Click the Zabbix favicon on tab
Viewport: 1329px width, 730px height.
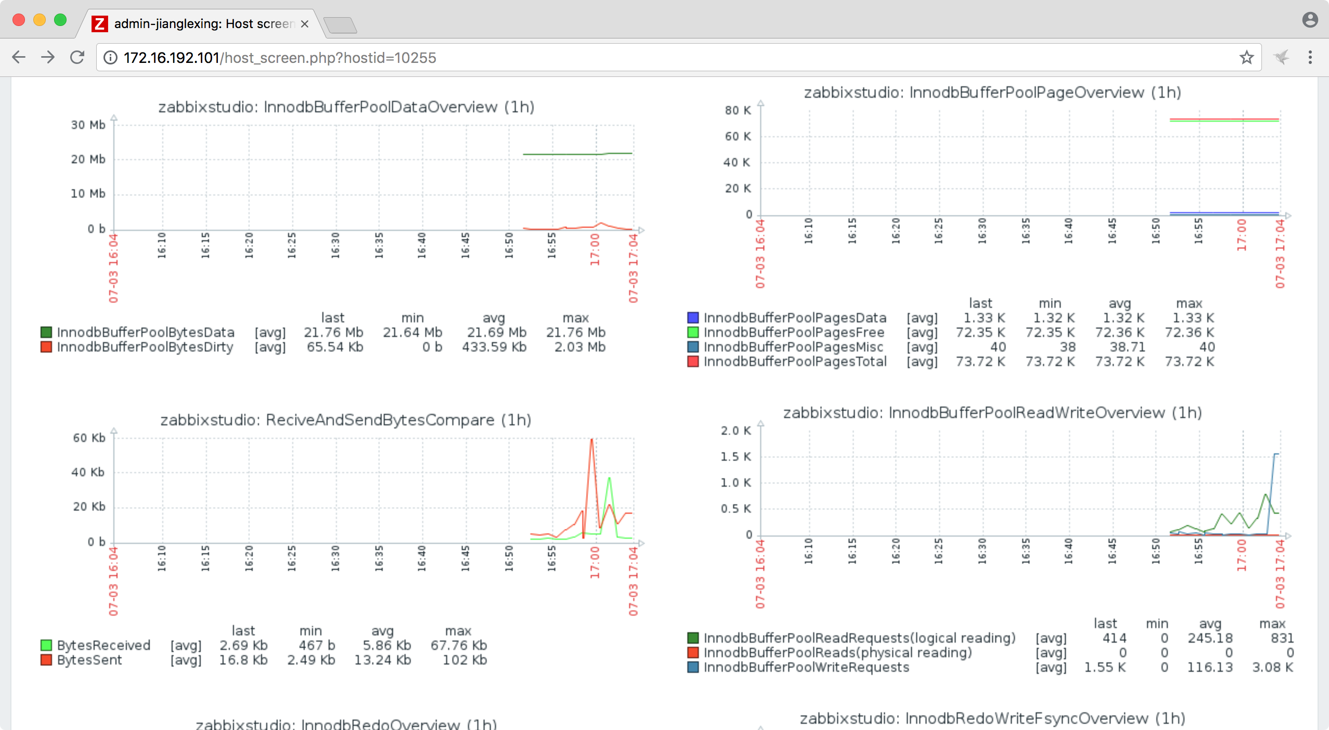(x=99, y=24)
